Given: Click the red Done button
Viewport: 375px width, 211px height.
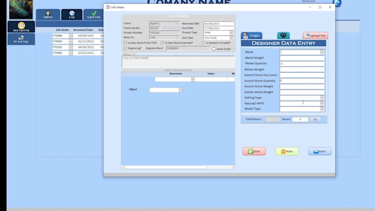Looking at the screenshot, I should (x=254, y=152).
